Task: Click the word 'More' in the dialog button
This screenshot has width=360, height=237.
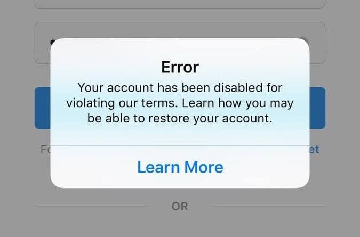Action: pyautogui.click(x=204, y=167)
